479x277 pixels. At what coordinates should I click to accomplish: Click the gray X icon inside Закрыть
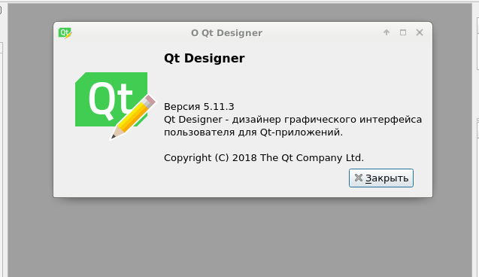359,178
